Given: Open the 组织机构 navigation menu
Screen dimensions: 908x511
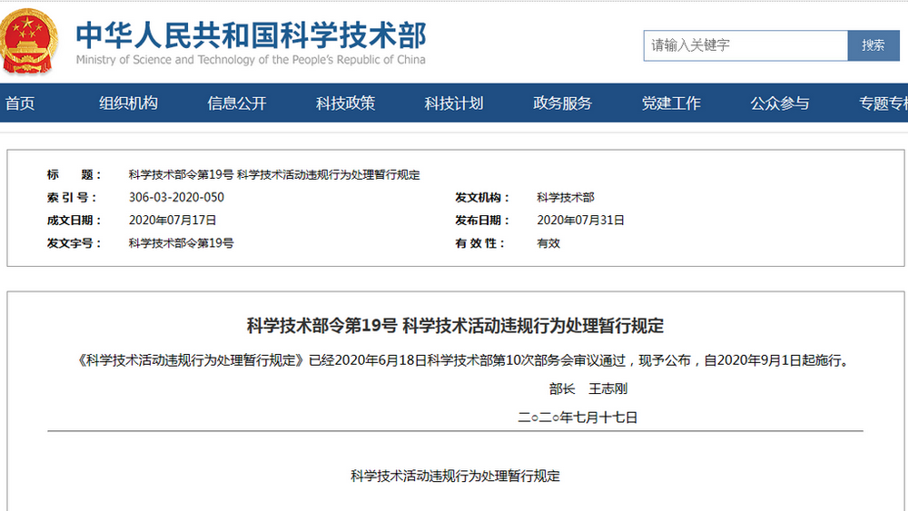Looking at the screenshot, I should point(128,103).
